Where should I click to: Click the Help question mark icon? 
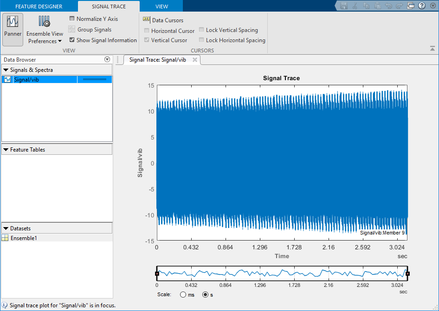[x=422, y=6]
